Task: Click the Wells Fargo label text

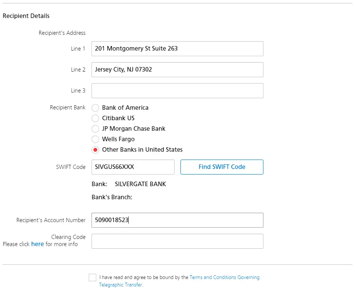Action: tap(118, 139)
